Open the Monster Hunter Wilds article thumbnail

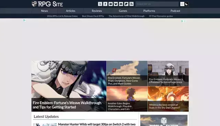tap(45, 125)
